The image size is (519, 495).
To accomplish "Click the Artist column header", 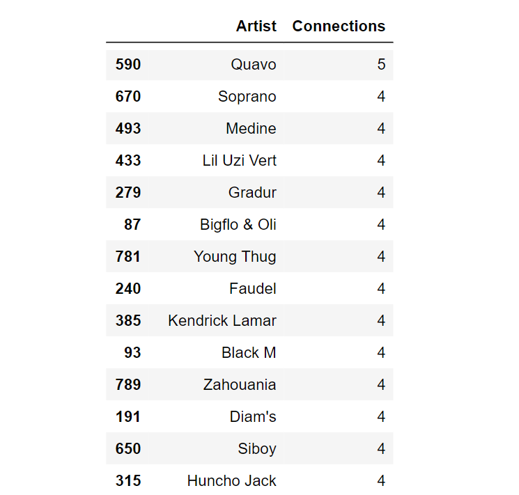I will [x=256, y=26].
